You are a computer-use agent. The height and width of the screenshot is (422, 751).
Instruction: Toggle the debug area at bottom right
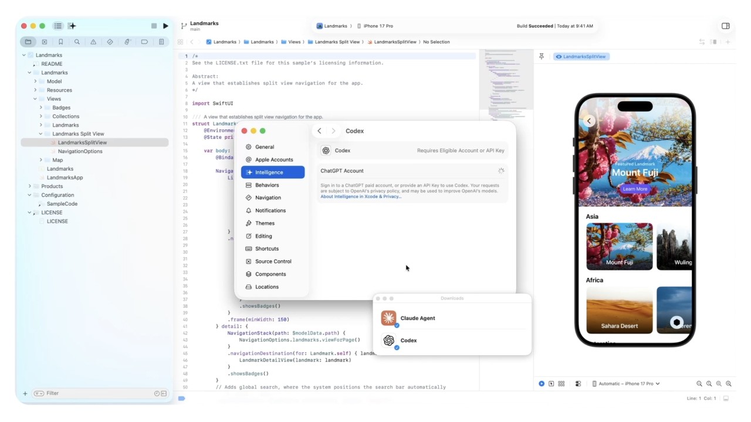[726, 399]
